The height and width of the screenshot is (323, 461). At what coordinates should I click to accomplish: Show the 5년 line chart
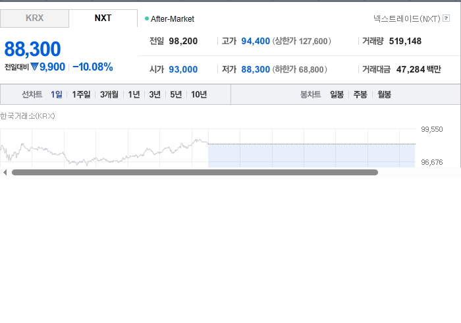[x=176, y=94]
